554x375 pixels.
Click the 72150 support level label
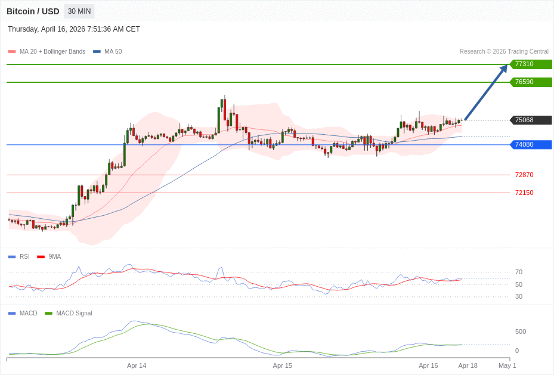point(524,193)
